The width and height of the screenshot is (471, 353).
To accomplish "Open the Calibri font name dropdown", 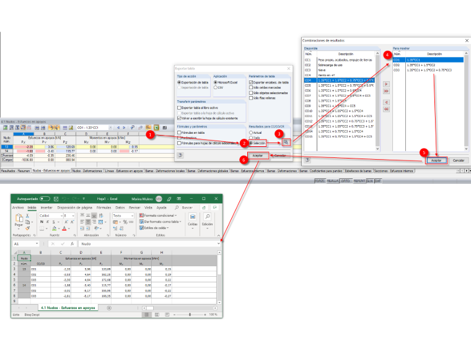I will click(61, 216).
